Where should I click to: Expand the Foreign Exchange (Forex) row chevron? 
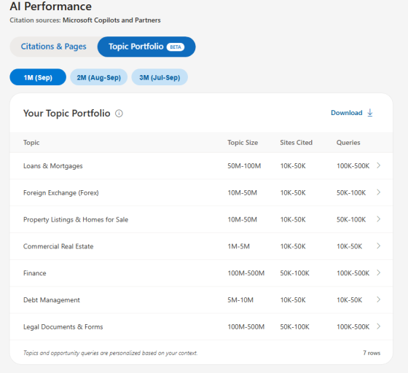click(x=379, y=192)
